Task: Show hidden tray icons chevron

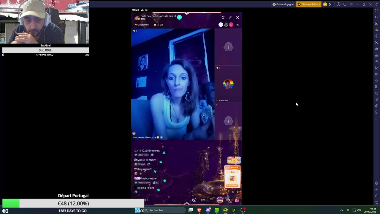Action: coord(341,210)
